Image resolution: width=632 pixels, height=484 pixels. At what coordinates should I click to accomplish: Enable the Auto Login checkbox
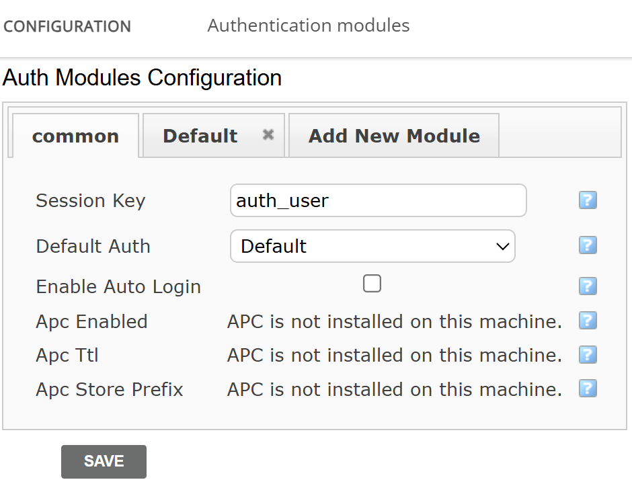[x=372, y=283]
